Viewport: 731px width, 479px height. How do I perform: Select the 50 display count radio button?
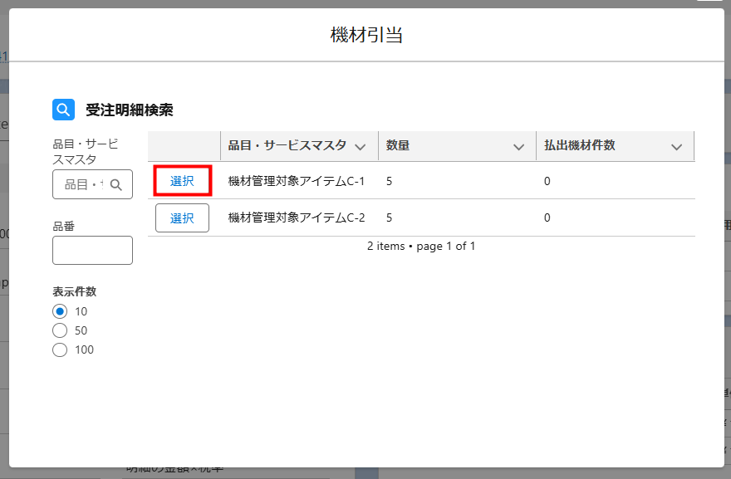pyautogui.click(x=60, y=330)
